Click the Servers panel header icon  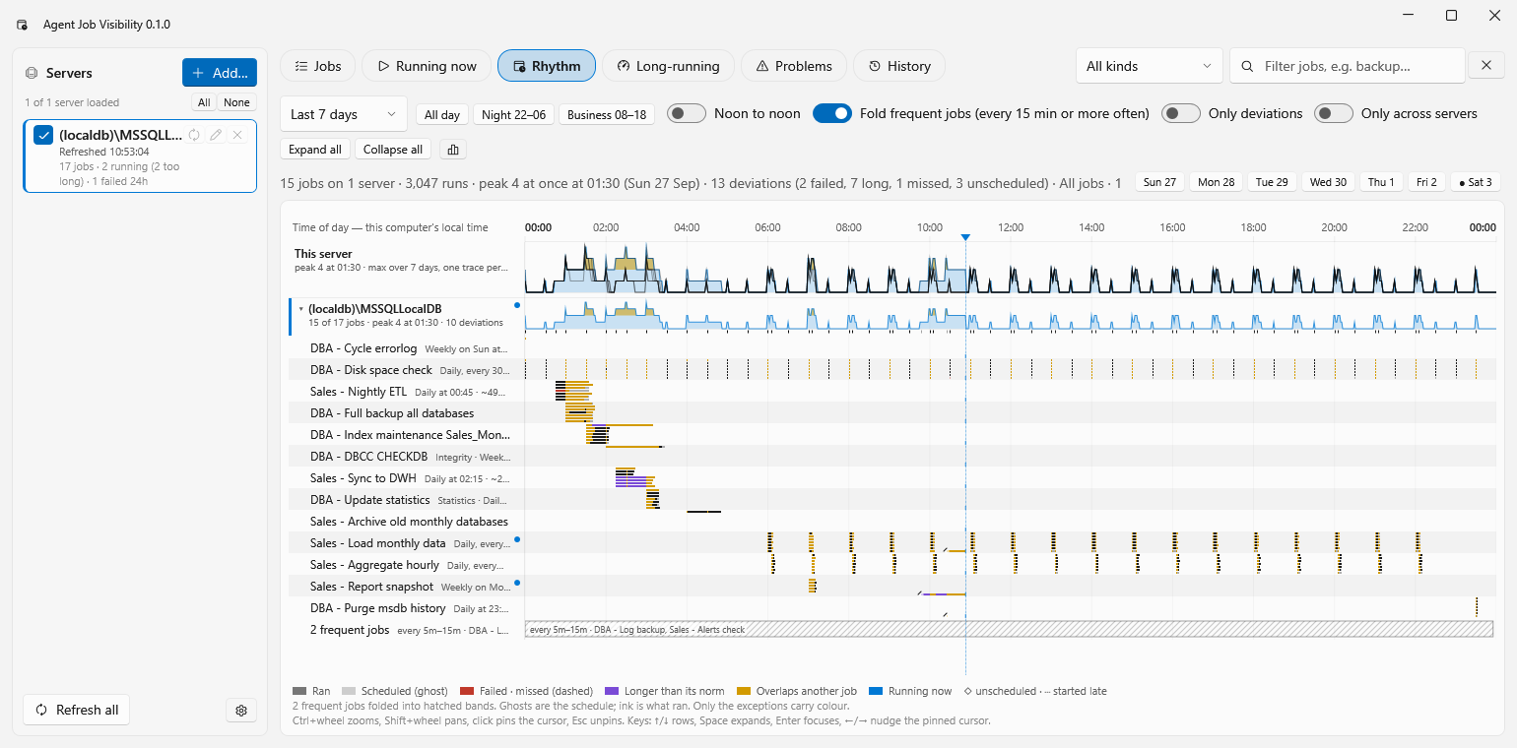(32, 73)
